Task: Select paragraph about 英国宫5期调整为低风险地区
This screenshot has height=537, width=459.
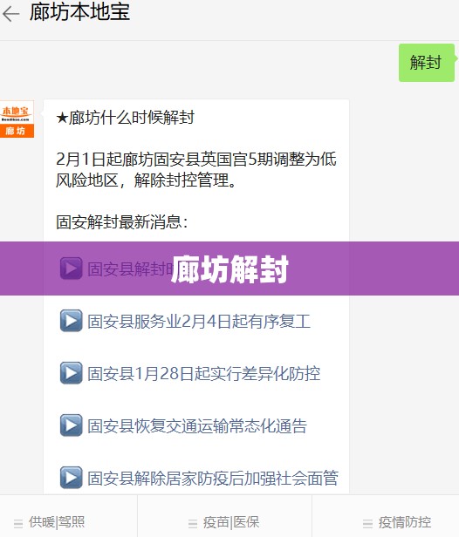Action: tap(196, 169)
